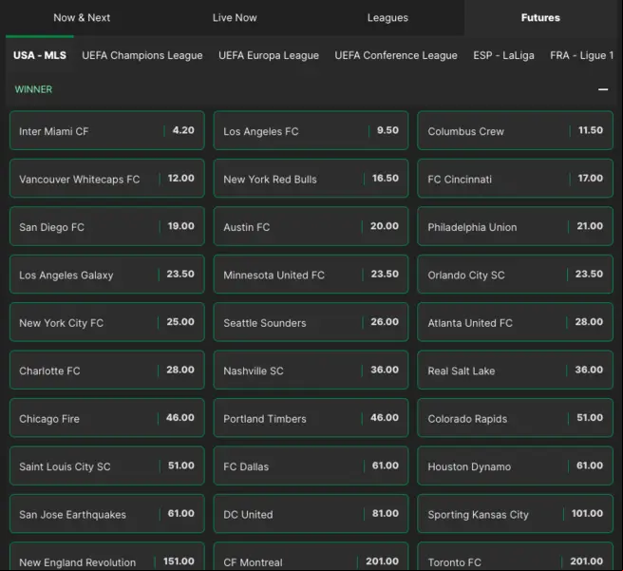Screen dimensions: 623x571
Task: Add Vancouver Whitecaps FC at 12.00
Action: tap(107, 179)
